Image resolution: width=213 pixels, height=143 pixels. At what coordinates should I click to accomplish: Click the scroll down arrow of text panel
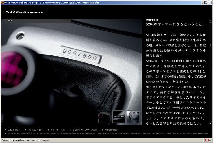[x=210, y=123]
